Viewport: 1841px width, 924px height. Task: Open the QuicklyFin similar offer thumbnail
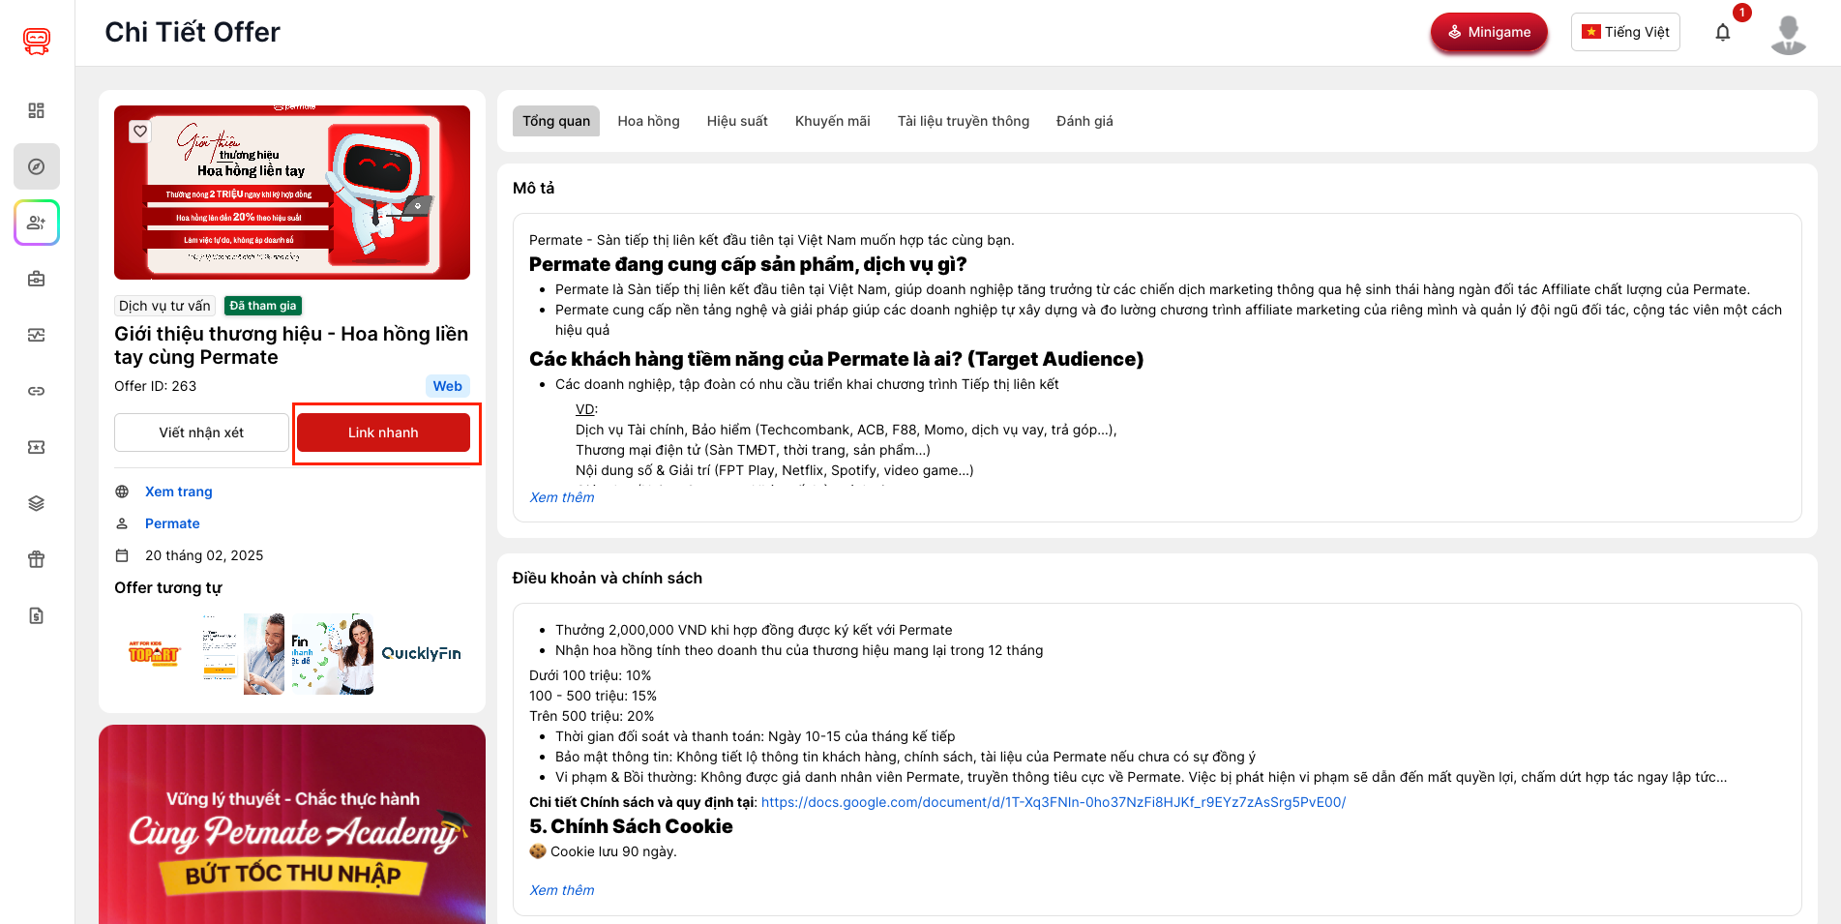[422, 654]
